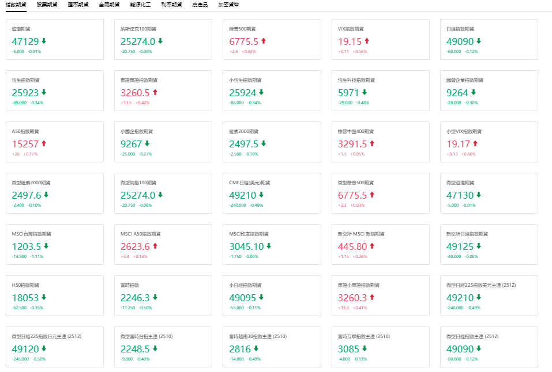Click the down arrow beside 國營企業指數期貨 9264

click(x=473, y=92)
